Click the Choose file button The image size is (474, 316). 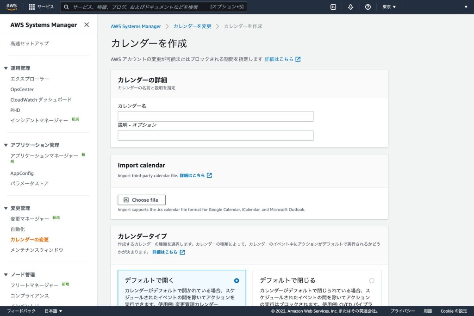(x=141, y=199)
